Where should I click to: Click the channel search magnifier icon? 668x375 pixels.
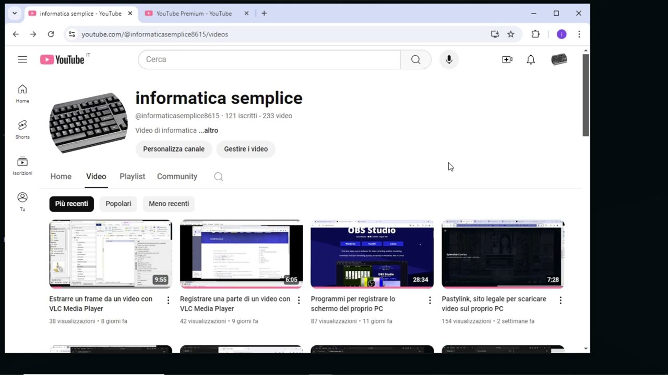click(x=219, y=177)
